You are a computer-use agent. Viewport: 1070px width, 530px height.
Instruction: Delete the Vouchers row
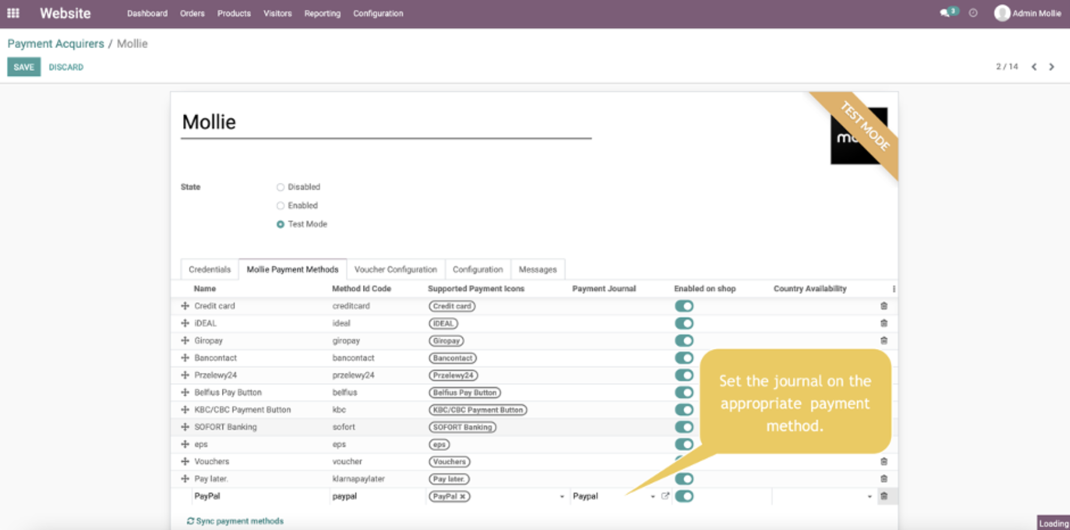point(883,462)
